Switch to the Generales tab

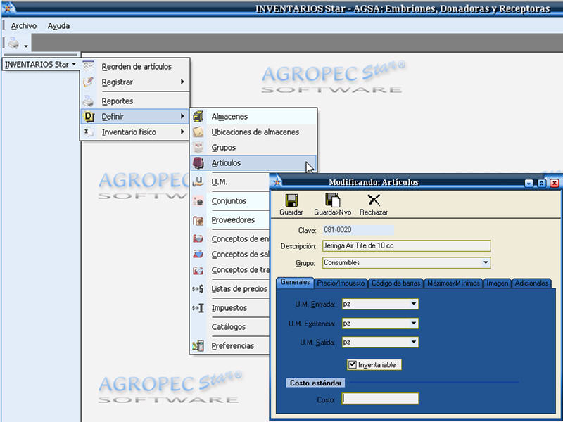(x=295, y=283)
